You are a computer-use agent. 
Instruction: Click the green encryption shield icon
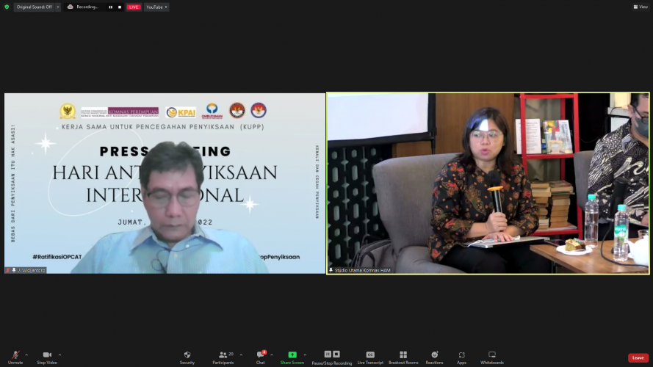coord(7,7)
